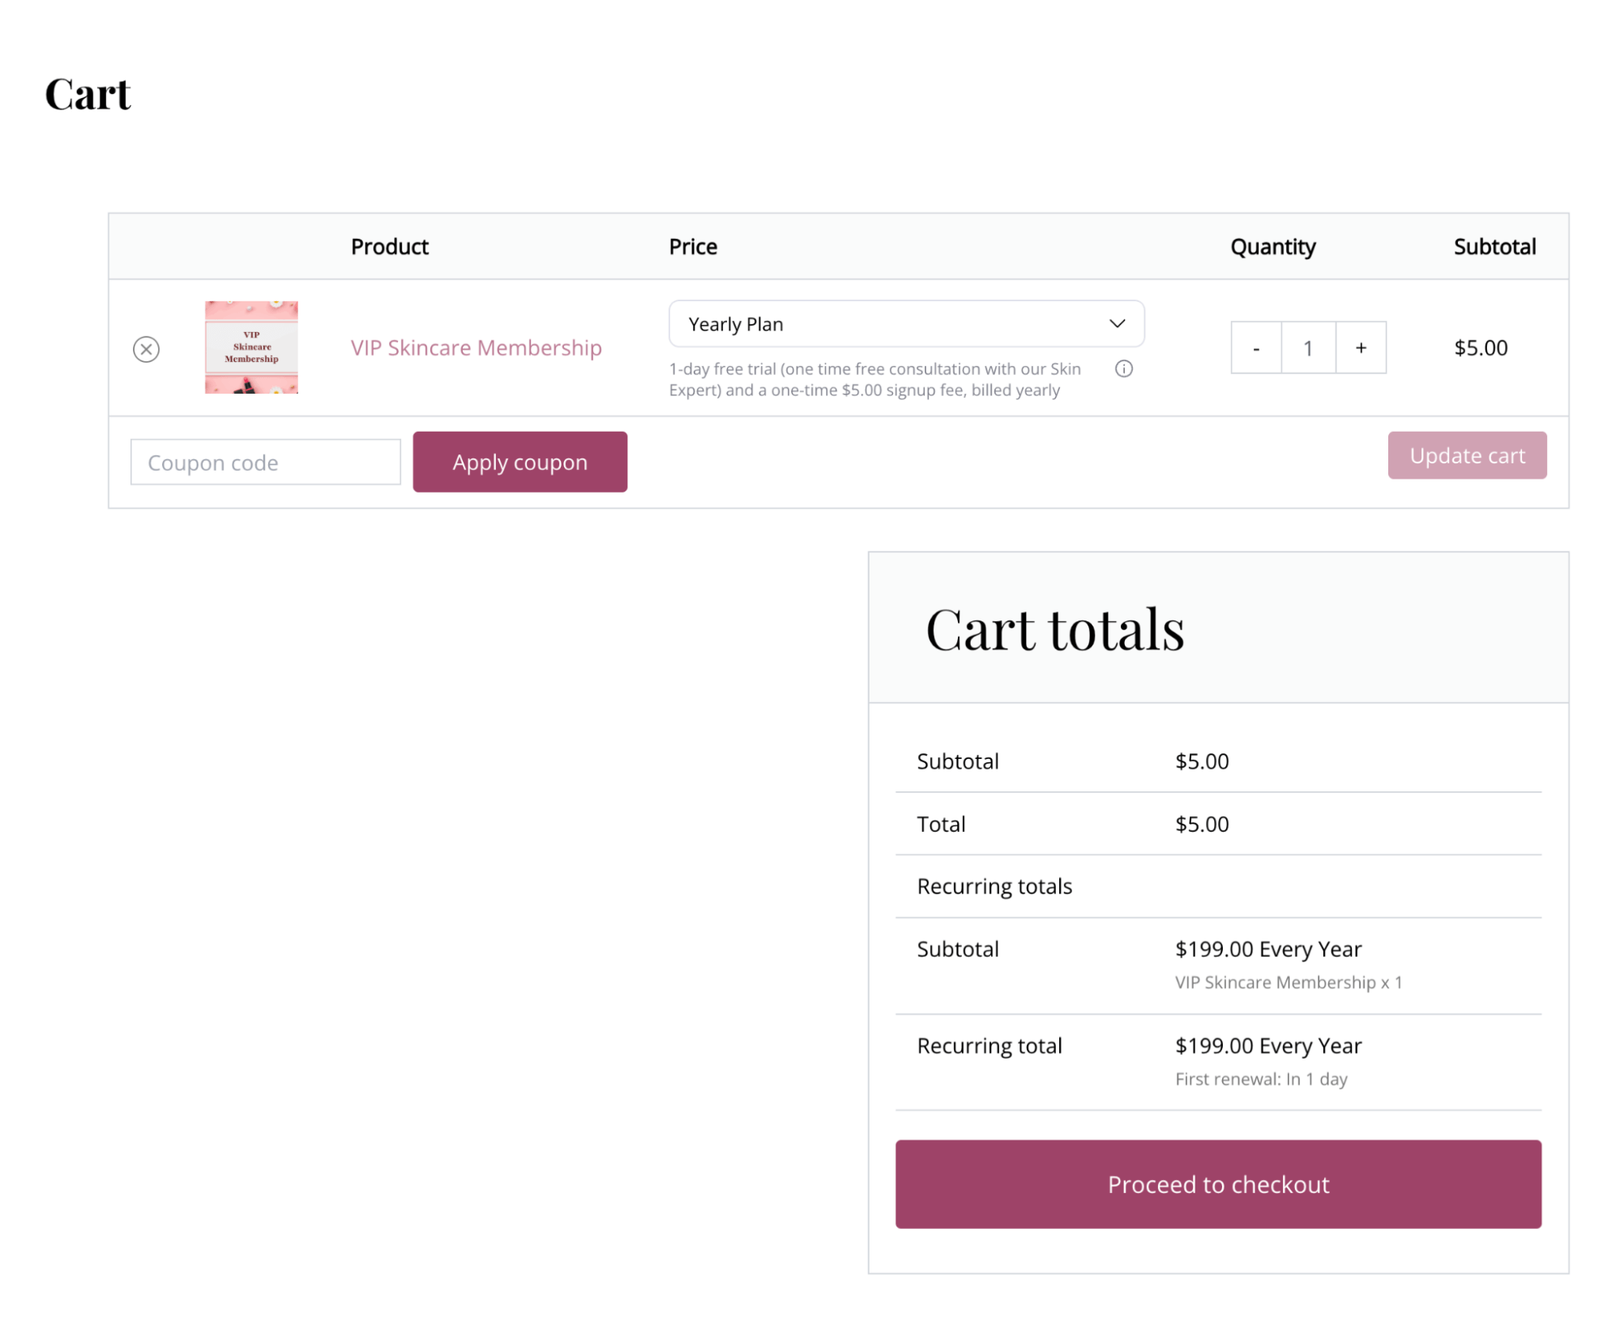Click the minus icon to decrease quantity
1620x1330 pixels.
pyautogui.click(x=1255, y=347)
